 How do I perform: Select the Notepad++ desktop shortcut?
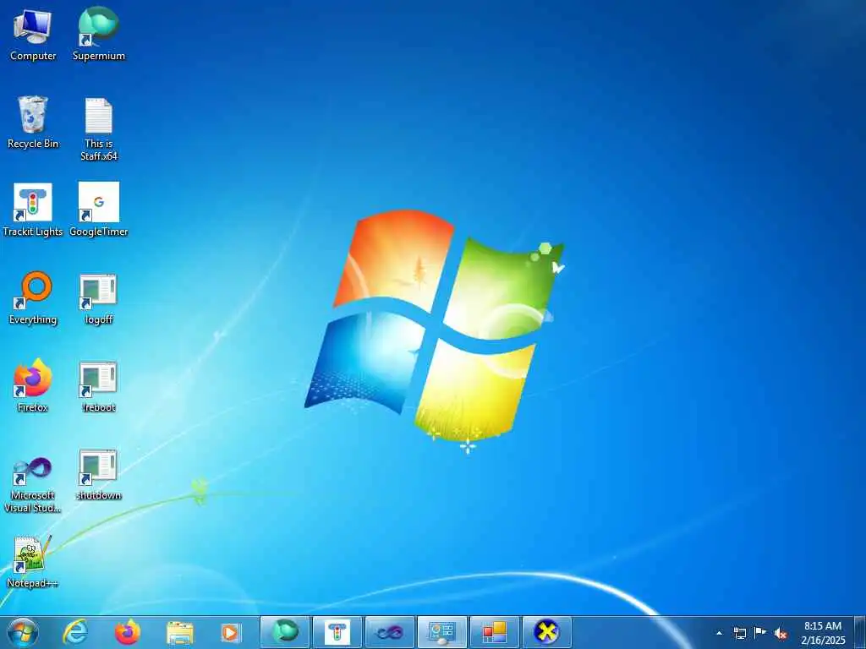point(33,562)
